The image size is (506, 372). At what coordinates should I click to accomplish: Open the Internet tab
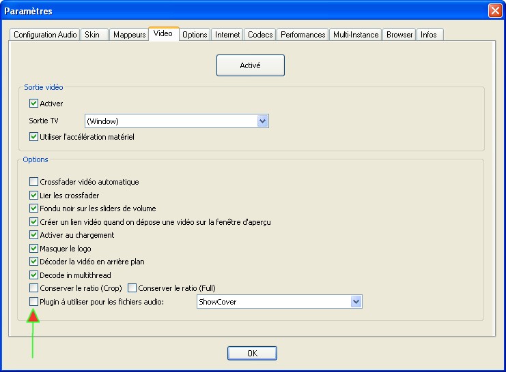click(227, 35)
